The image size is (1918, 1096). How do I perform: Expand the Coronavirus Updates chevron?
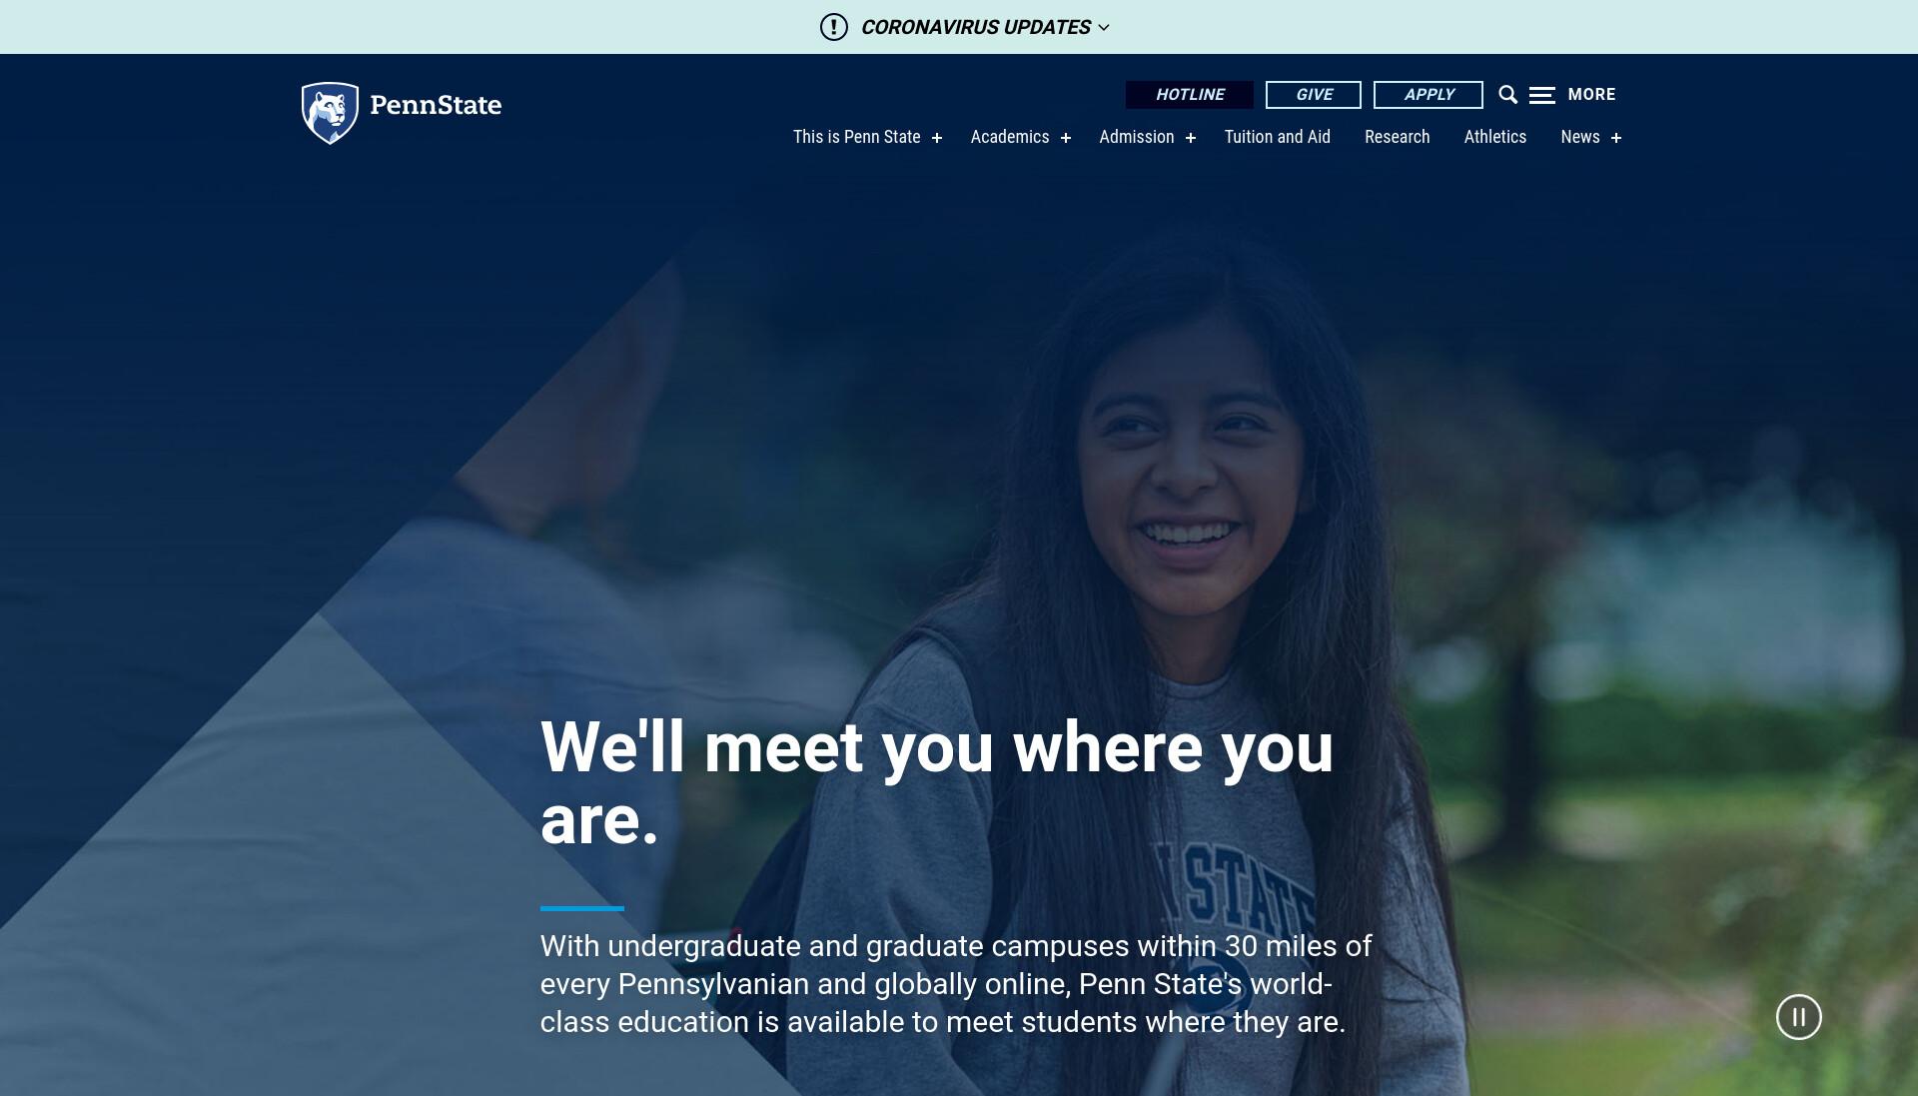tap(1104, 28)
